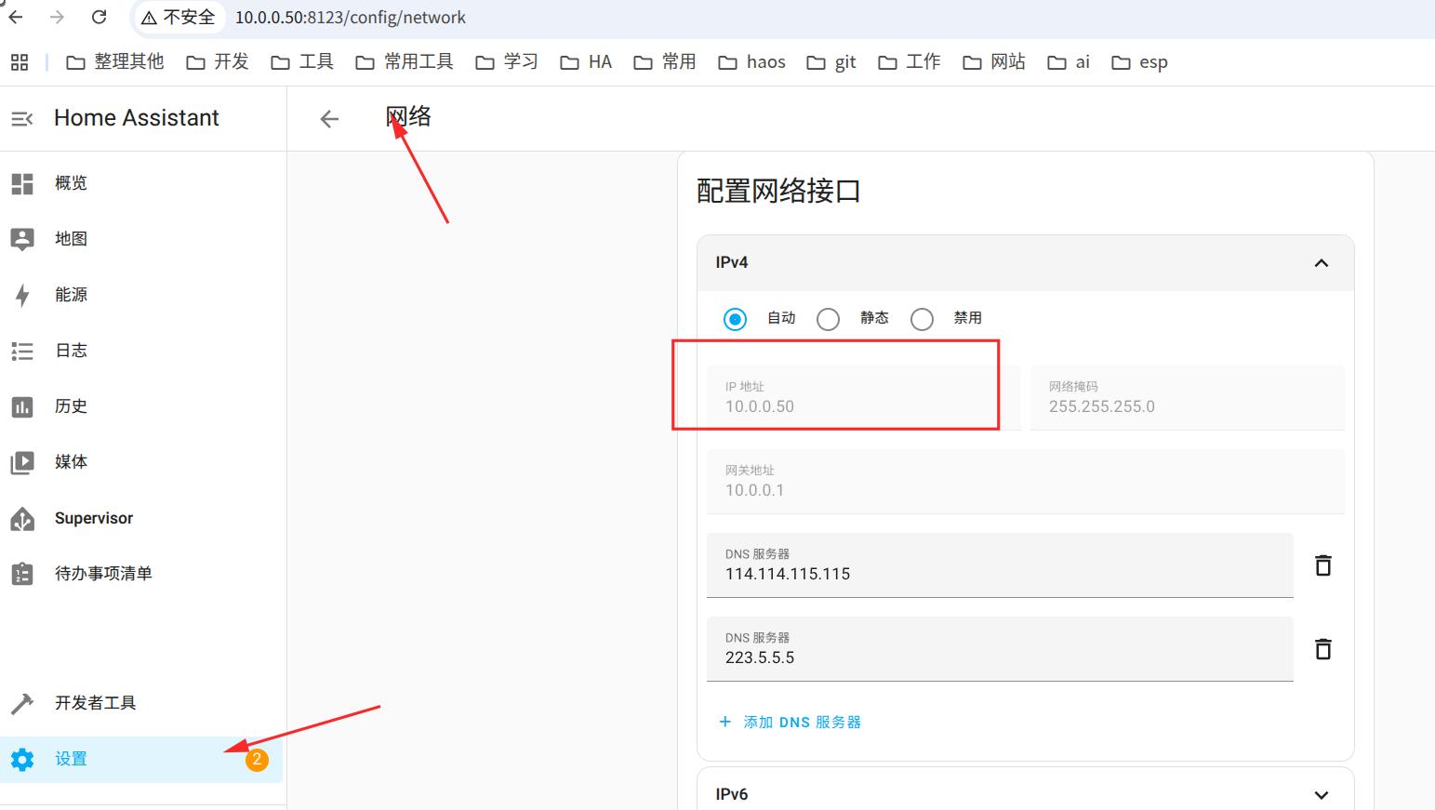Open 设置 settings in the sidebar
Image resolution: width=1435 pixels, height=810 pixels.
[71, 759]
